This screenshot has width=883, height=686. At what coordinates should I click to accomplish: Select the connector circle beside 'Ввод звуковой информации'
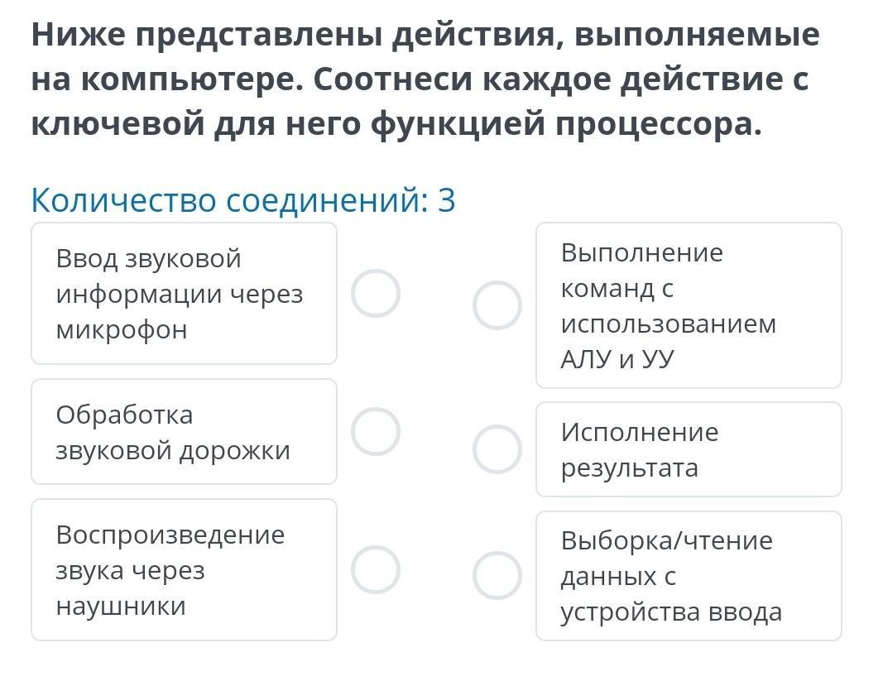pyautogui.click(x=376, y=294)
